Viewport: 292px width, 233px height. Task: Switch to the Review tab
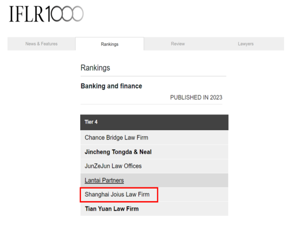[178, 44]
